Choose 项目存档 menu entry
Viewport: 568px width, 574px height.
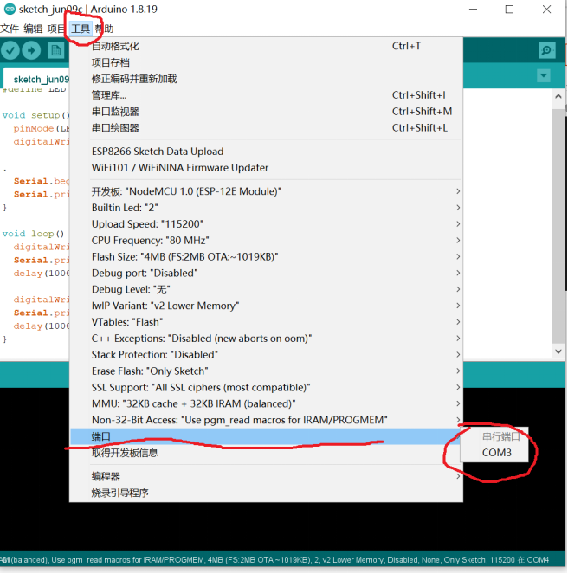click(266, 62)
